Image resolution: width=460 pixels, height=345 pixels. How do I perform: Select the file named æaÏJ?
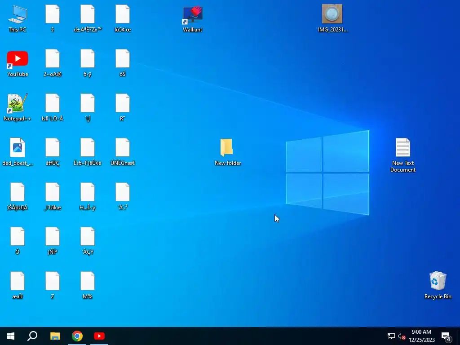pos(18,285)
